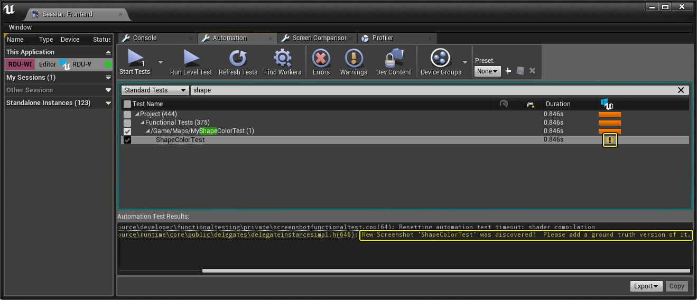
Task: Click the yellow warning result icon for ShapeColorTest
Action: (610, 140)
